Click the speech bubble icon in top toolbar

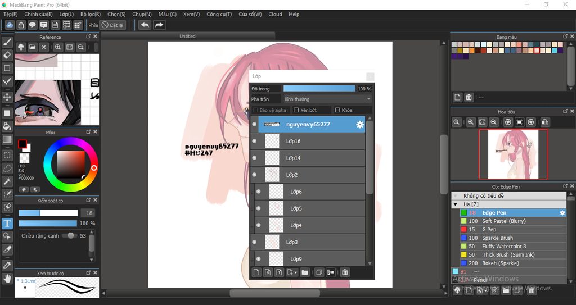(x=32, y=25)
